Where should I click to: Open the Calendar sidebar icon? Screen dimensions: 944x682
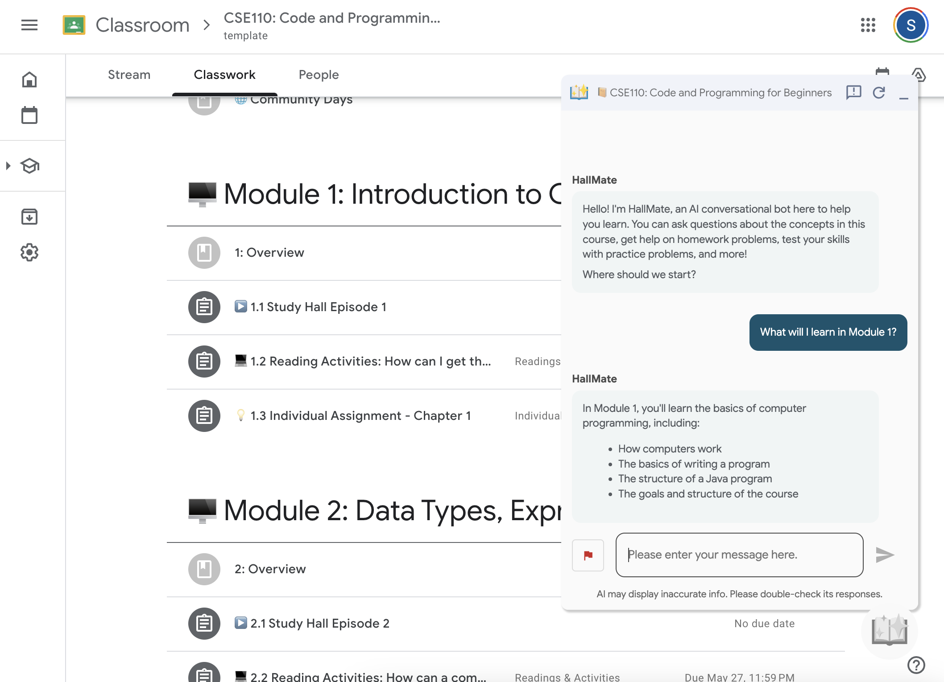[x=29, y=115]
